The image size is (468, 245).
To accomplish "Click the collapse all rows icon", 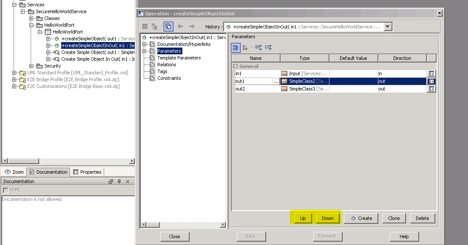I will point(268,47).
